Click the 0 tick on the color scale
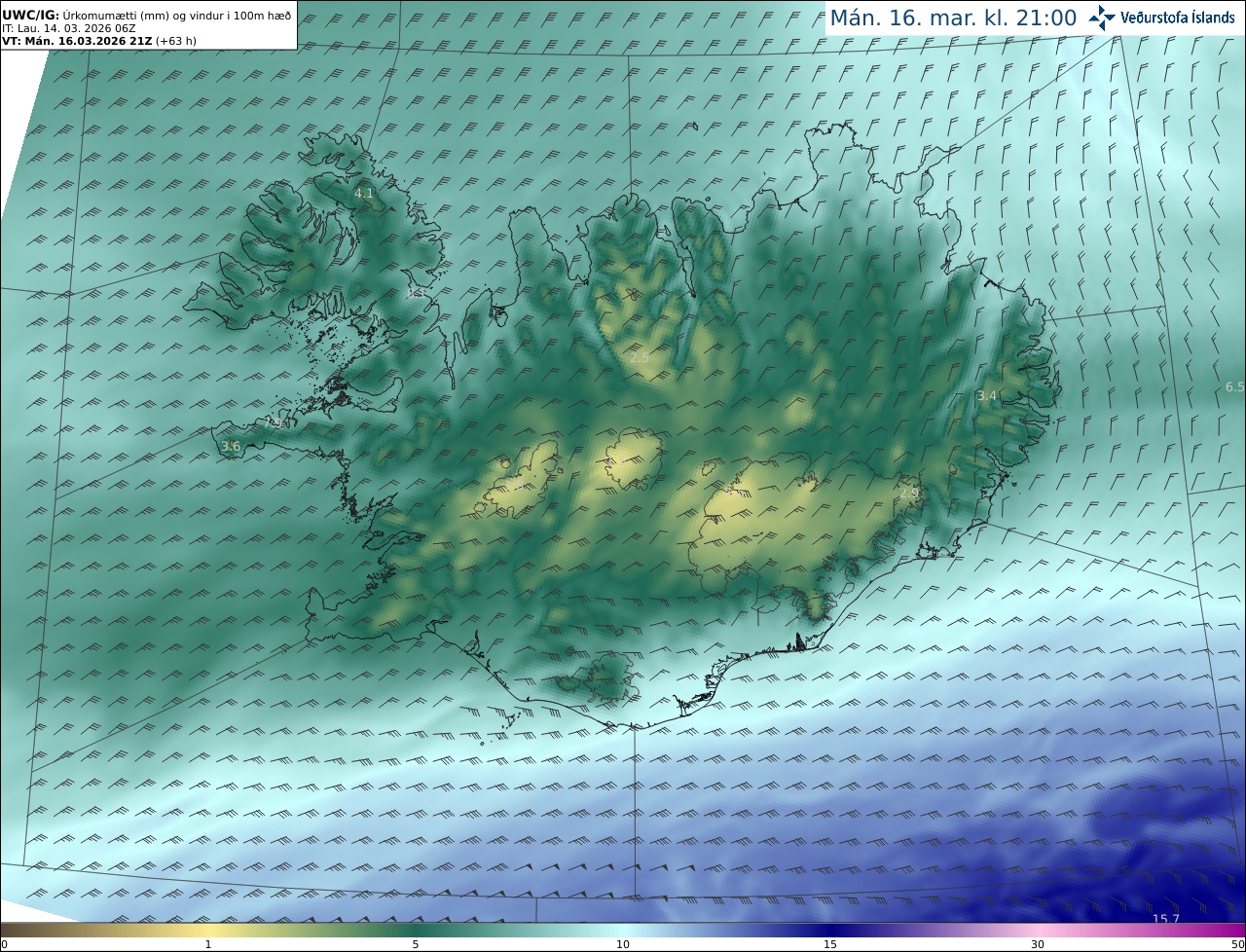This screenshot has width=1246, height=952. click(4, 944)
